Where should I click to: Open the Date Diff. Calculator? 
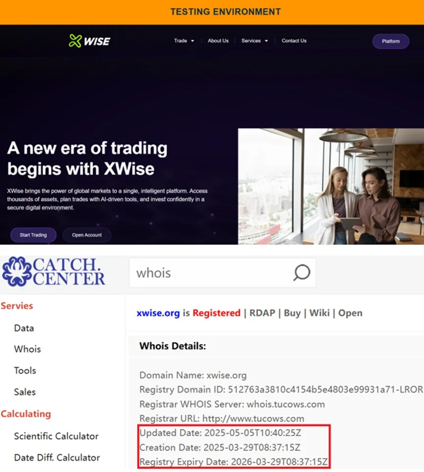(57, 458)
